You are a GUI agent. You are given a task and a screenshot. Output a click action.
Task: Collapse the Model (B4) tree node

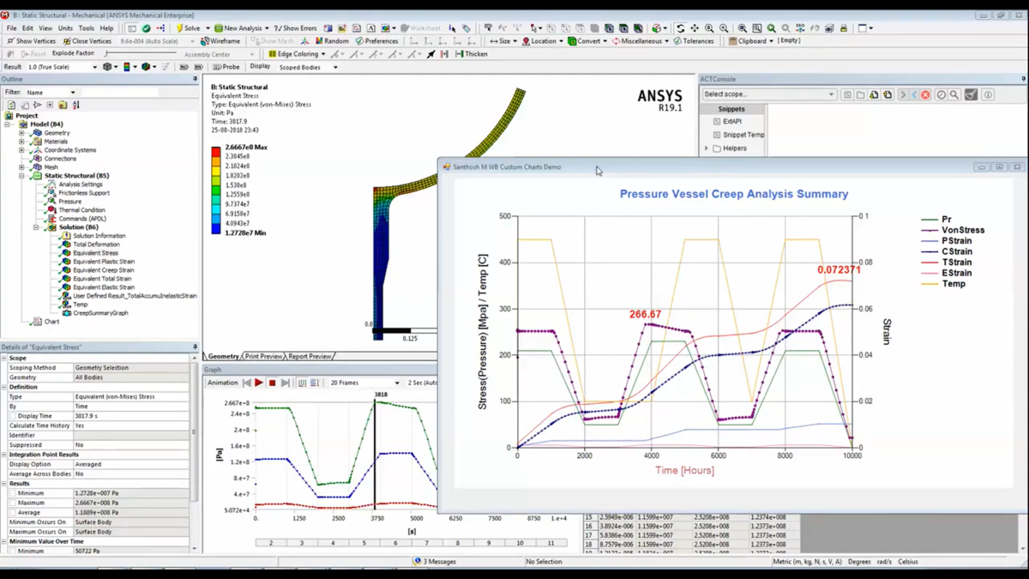[x=9, y=124]
